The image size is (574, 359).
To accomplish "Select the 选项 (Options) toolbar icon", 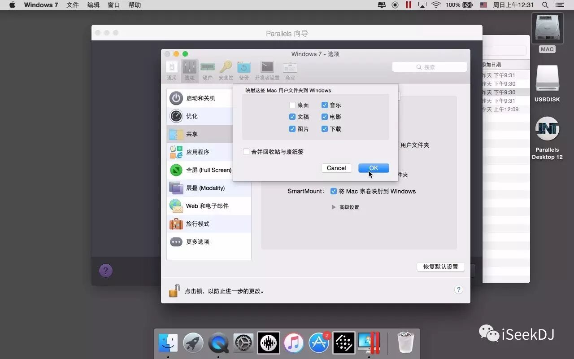I will point(190,71).
